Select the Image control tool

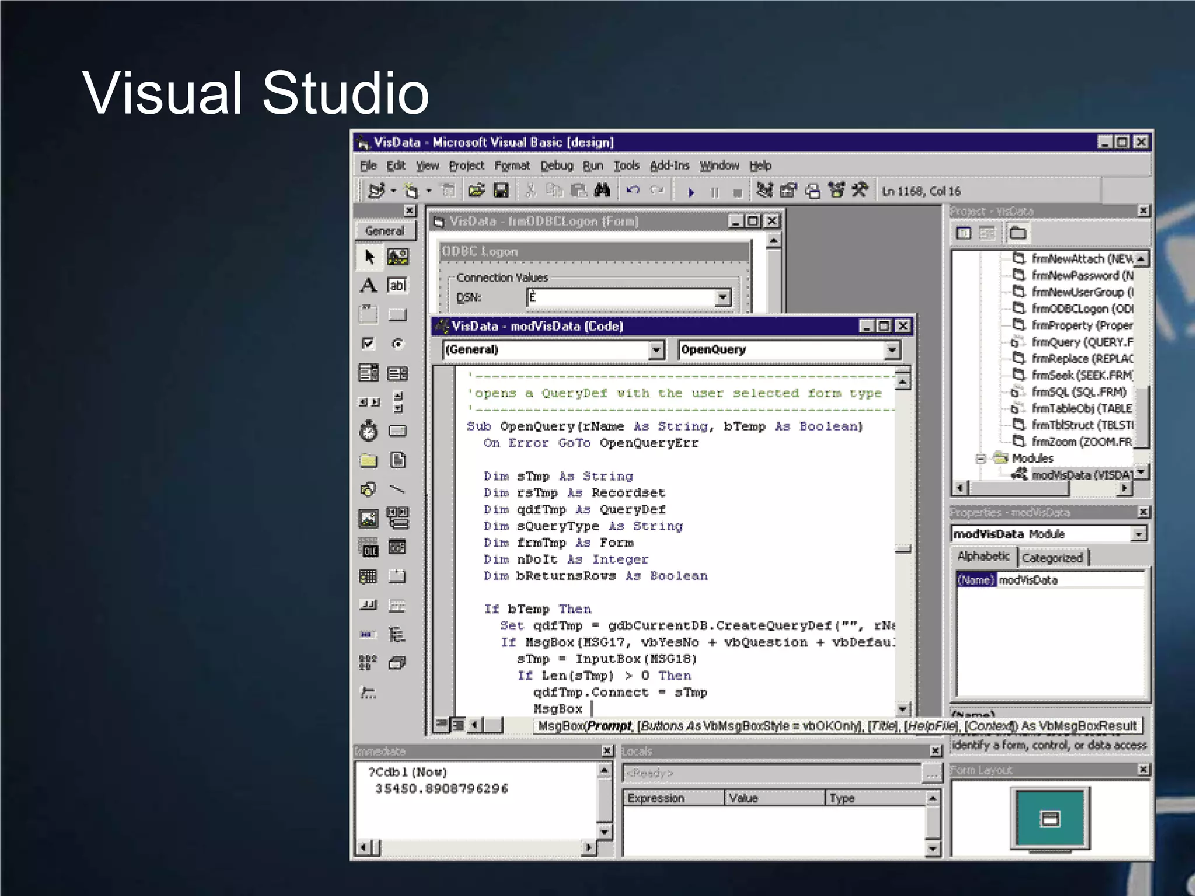click(368, 518)
